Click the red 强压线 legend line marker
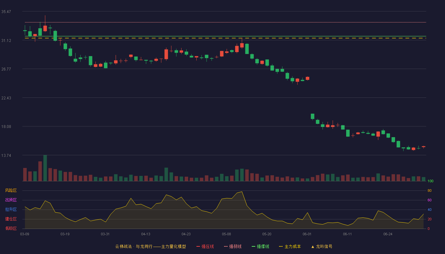Image resolution: width=445 pixels, height=254 pixels. tap(198, 246)
